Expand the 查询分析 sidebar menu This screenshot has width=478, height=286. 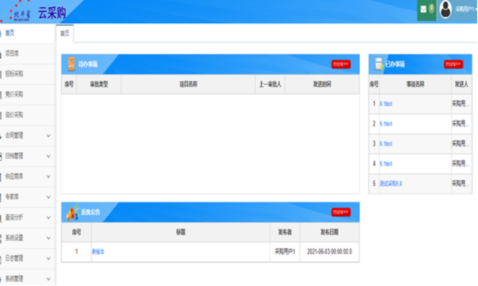click(27, 217)
